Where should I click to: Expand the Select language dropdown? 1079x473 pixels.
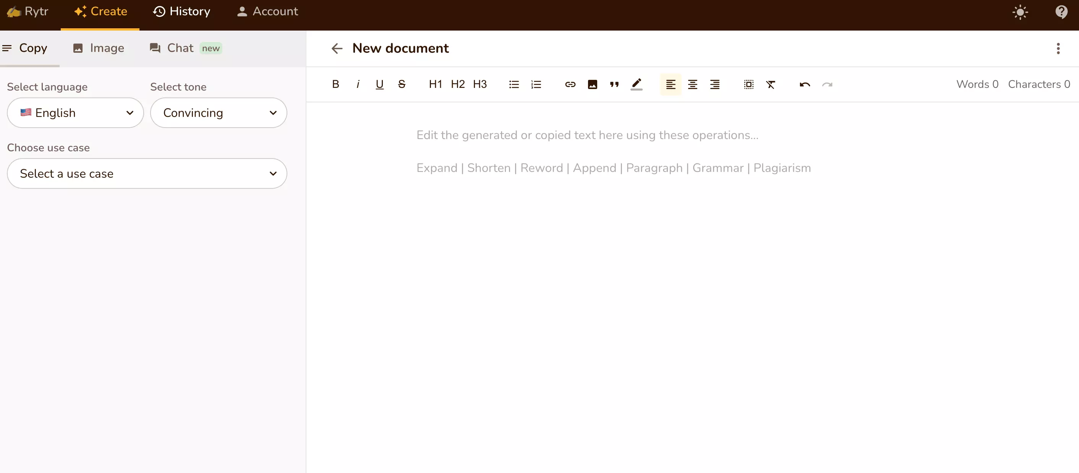(75, 112)
